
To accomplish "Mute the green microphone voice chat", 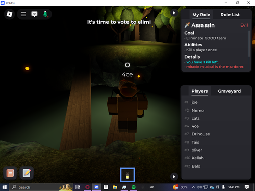I will point(45,14).
